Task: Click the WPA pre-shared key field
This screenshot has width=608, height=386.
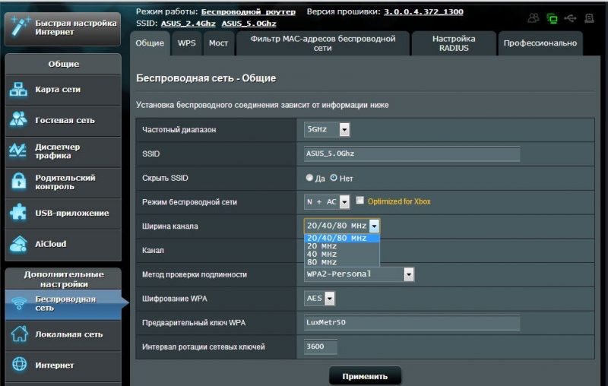Action: tap(412, 322)
